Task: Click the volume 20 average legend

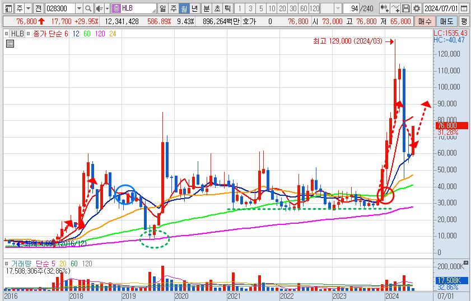Action: point(63,264)
